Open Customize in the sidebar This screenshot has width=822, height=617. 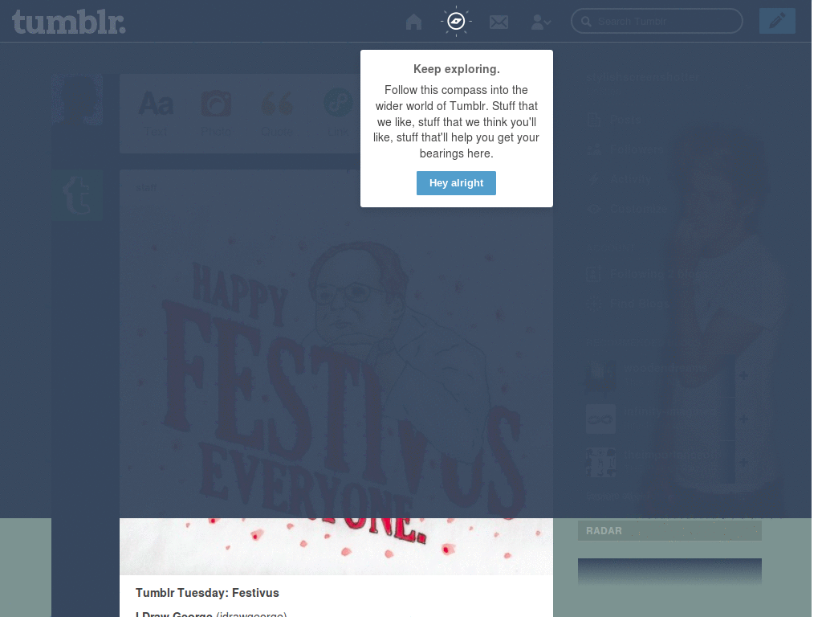(x=627, y=210)
